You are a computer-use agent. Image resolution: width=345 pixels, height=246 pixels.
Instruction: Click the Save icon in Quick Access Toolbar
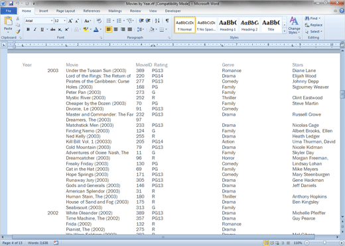tap(11, 3)
